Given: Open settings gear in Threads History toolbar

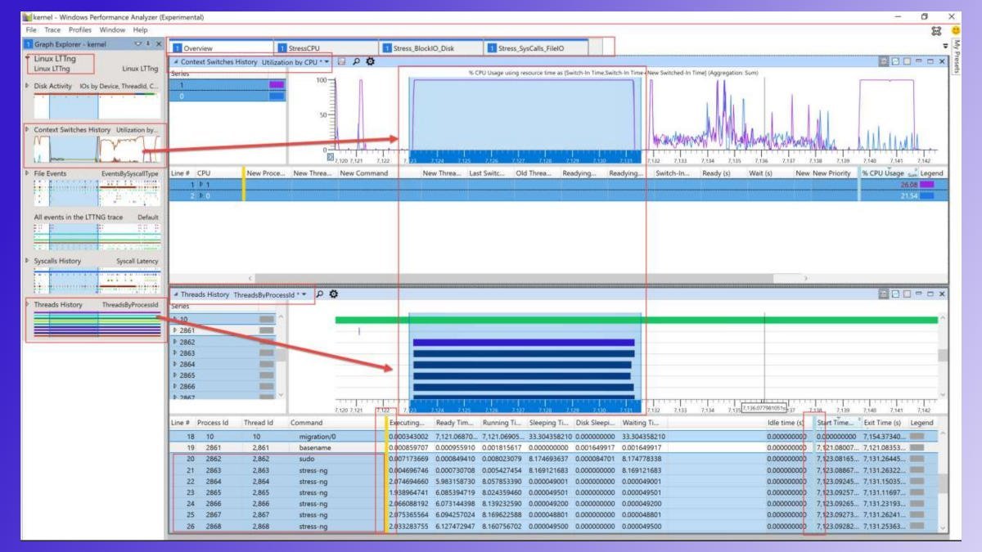Looking at the screenshot, I should (333, 294).
